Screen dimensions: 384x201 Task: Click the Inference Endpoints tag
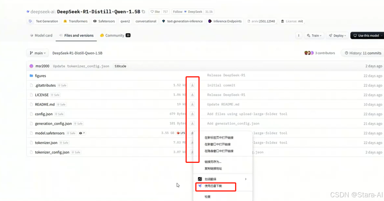tap(225, 21)
